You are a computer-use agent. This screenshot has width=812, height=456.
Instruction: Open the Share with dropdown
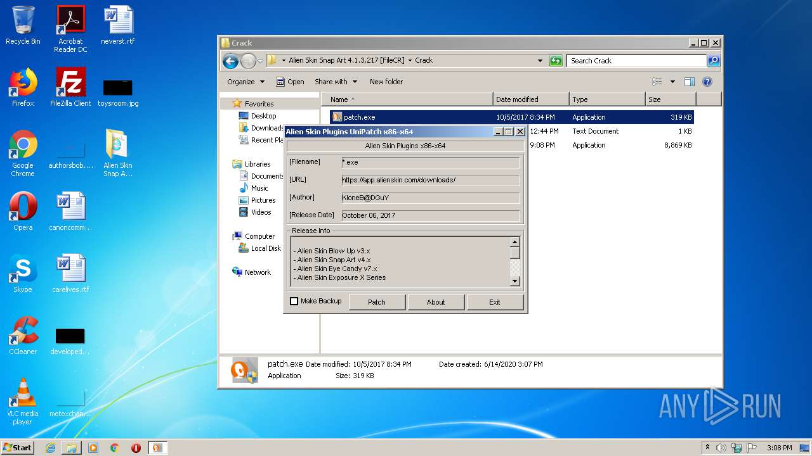coord(336,82)
